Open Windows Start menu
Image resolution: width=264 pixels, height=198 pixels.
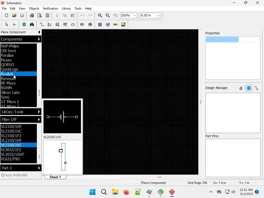click(92, 192)
